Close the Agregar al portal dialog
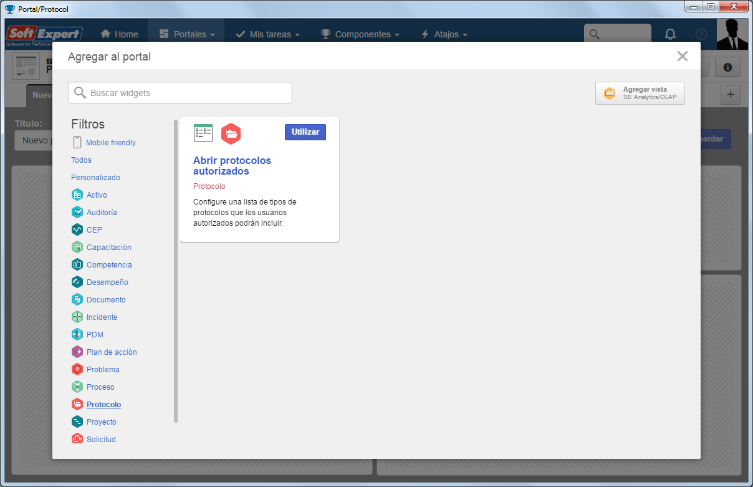 click(683, 56)
